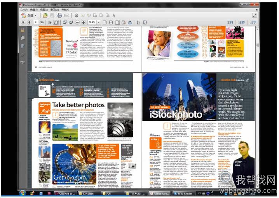This screenshot has width=279, height=198.
Task: Click the fit one full page icon
Action: tap(145, 23)
